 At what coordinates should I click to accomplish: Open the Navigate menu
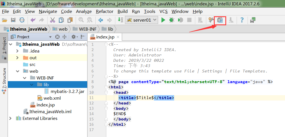pos(48,12)
